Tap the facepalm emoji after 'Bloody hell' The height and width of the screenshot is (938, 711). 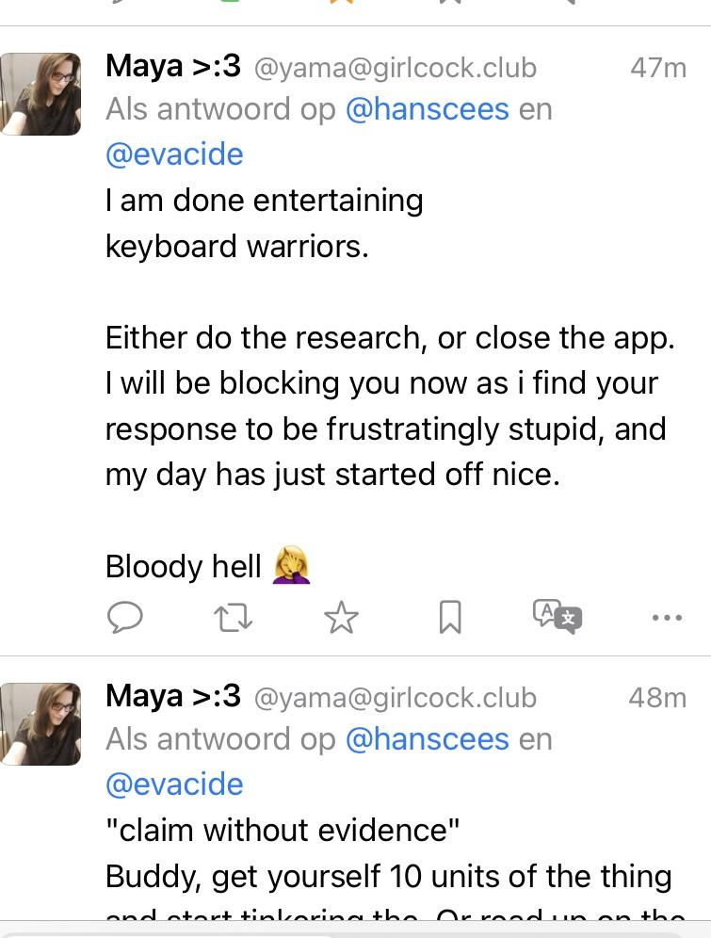[291, 566]
